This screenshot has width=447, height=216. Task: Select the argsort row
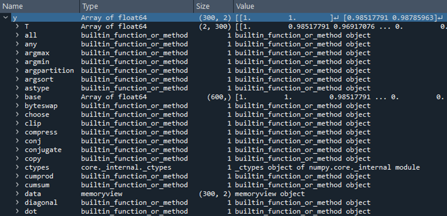point(223,79)
